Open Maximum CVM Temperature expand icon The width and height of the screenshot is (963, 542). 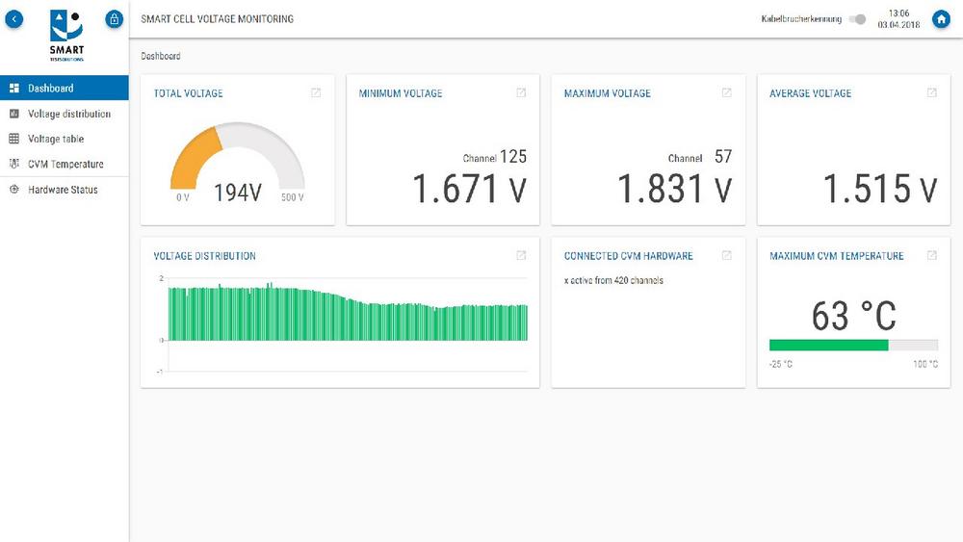pos(931,256)
